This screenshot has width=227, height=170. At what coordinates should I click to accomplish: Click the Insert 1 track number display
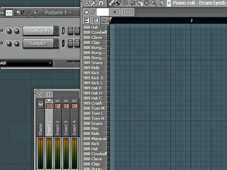point(49,106)
